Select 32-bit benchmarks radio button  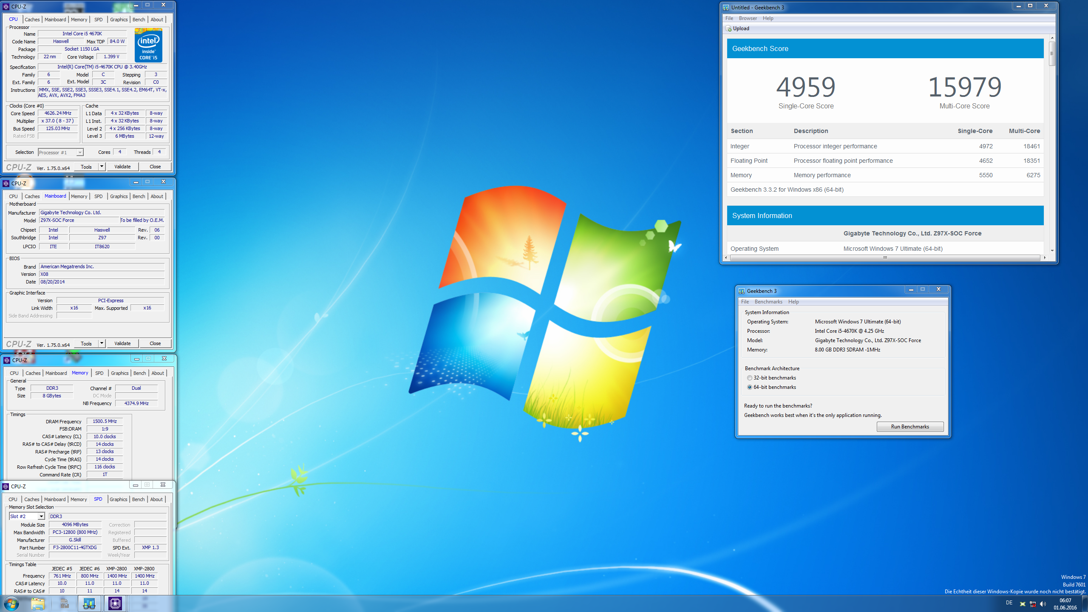pyautogui.click(x=750, y=378)
